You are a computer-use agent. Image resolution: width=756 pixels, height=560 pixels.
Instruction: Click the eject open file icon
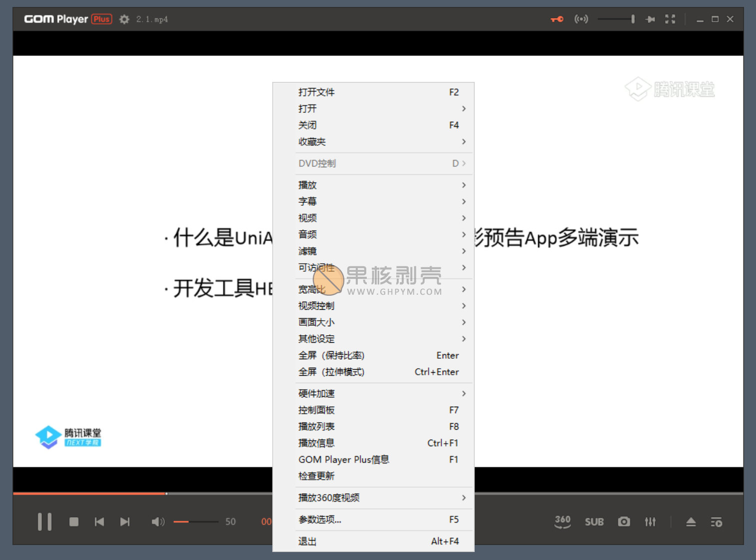pos(691,522)
